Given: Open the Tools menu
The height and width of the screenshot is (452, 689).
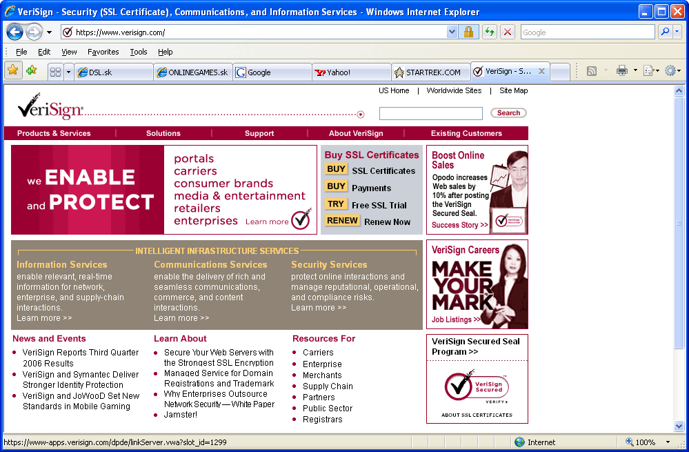Looking at the screenshot, I should click(x=139, y=52).
